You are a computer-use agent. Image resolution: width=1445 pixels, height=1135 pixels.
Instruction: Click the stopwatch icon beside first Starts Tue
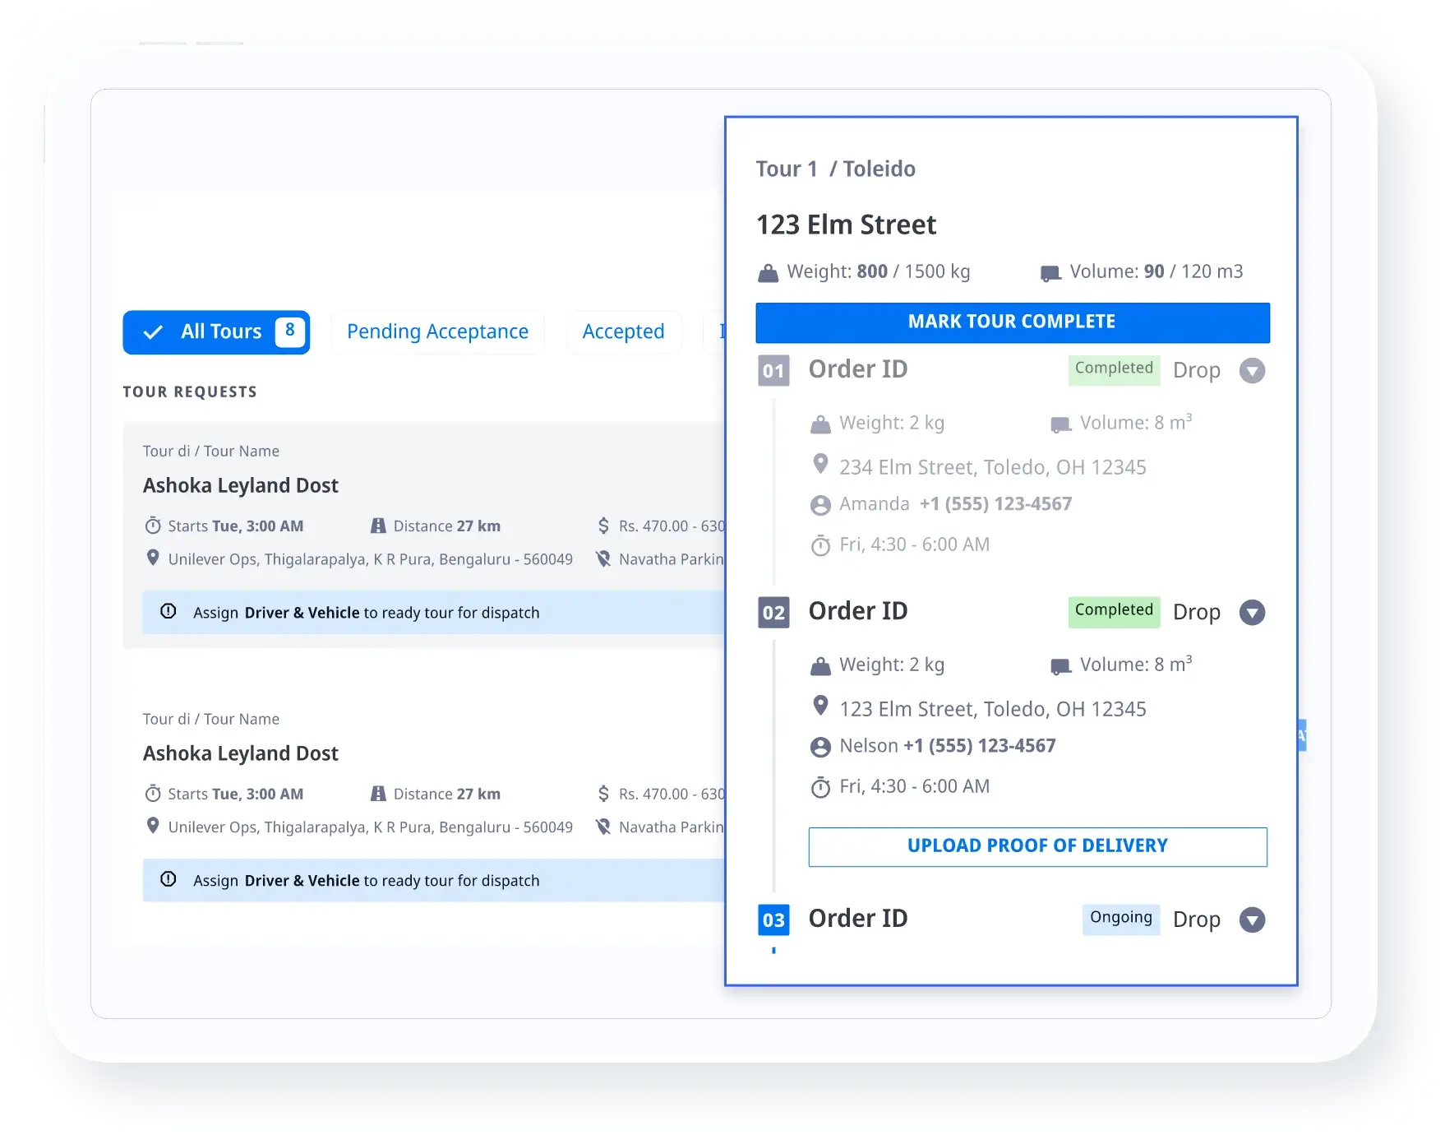pyautogui.click(x=153, y=526)
